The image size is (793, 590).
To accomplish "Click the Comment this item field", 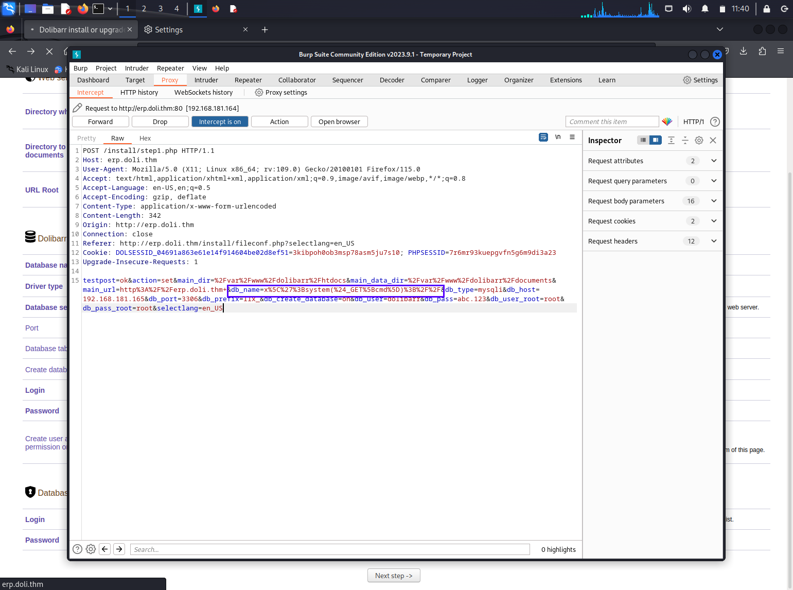I will point(612,122).
